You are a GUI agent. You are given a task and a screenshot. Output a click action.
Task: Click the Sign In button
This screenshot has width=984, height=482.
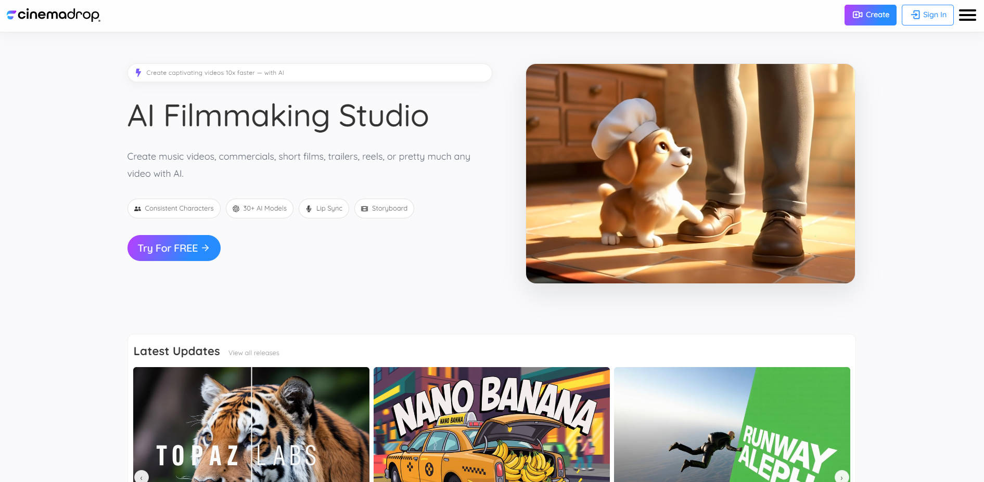click(x=927, y=15)
